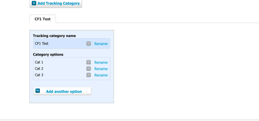Rename the Cat 2 option
259x121 pixels.
(x=101, y=69)
